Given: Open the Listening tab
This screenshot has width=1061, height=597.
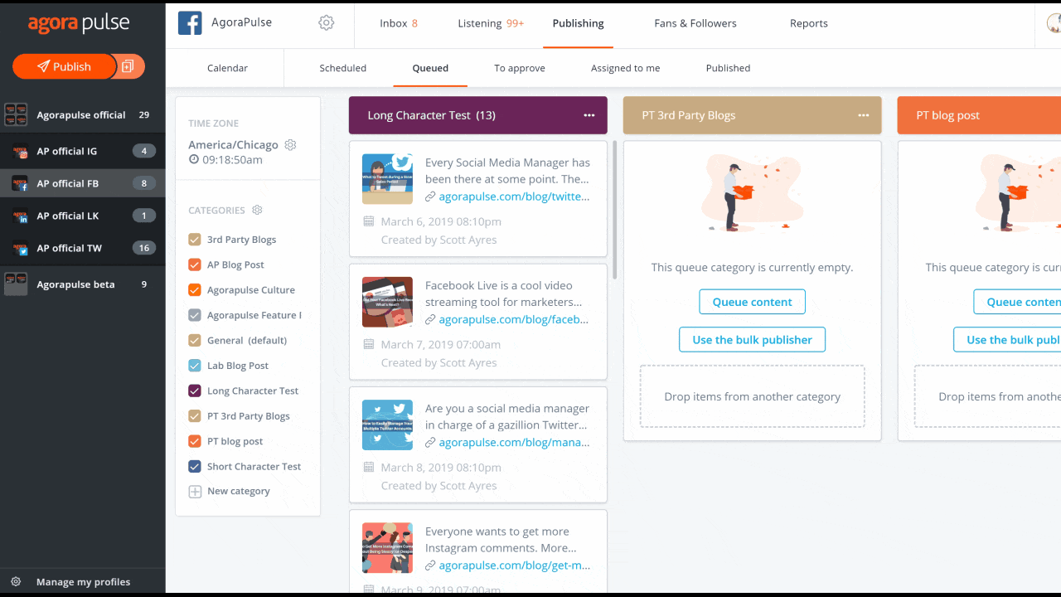Looking at the screenshot, I should click(x=491, y=23).
